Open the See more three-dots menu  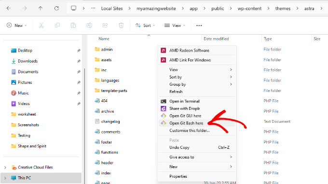coord(199,26)
